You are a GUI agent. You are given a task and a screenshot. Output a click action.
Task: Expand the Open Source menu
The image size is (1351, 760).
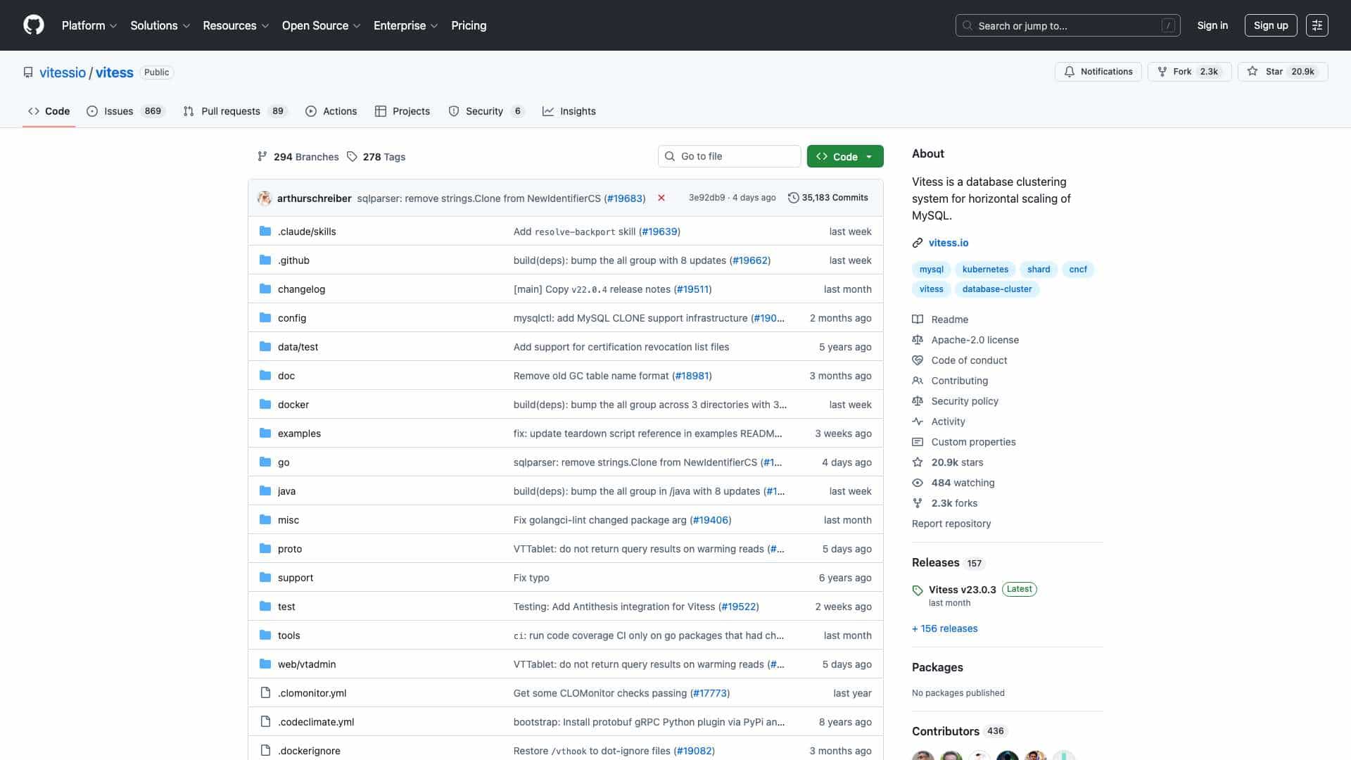pyautogui.click(x=321, y=25)
